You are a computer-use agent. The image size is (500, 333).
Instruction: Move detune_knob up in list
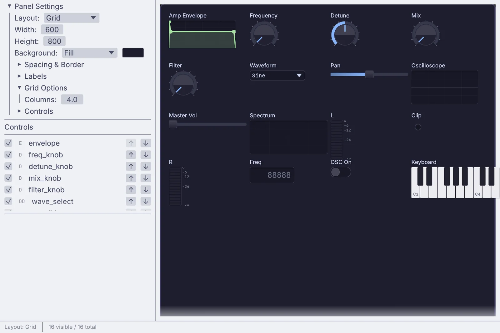click(131, 166)
